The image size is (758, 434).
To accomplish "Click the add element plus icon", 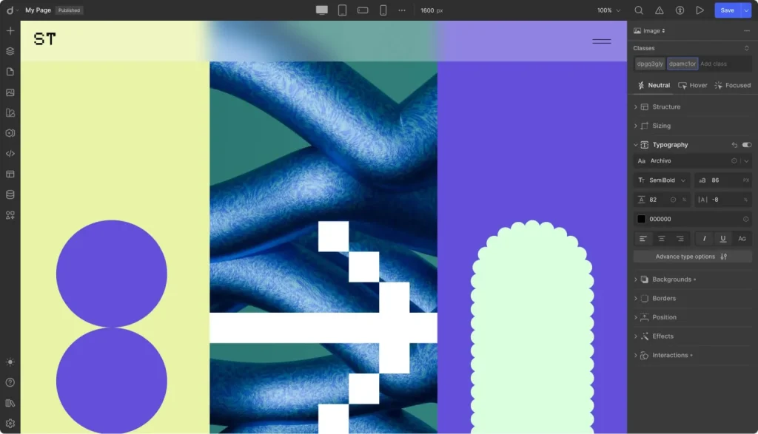I will [x=10, y=31].
